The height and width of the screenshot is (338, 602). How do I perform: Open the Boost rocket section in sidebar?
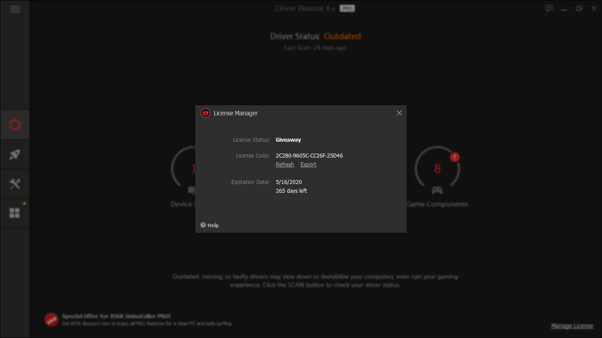pyautogui.click(x=15, y=154)
